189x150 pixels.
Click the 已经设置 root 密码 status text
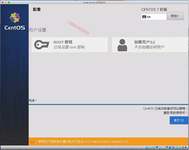(x=69, y=47)
